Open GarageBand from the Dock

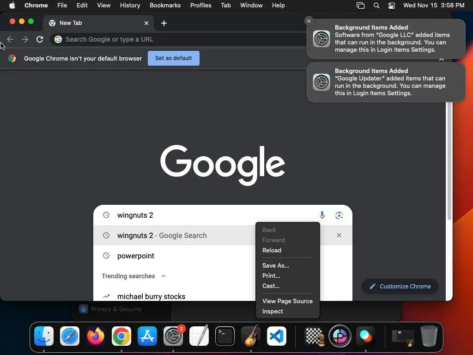(251, 336)
